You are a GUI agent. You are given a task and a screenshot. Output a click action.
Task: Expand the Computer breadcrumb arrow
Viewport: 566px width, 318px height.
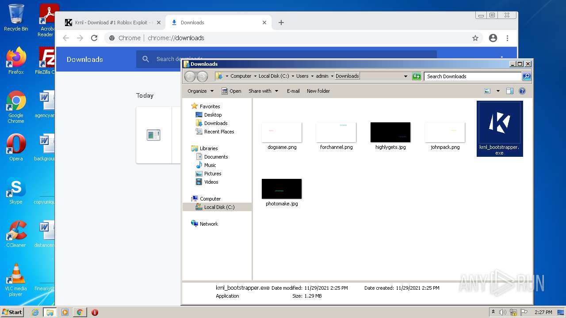click(x=255, y=76)
